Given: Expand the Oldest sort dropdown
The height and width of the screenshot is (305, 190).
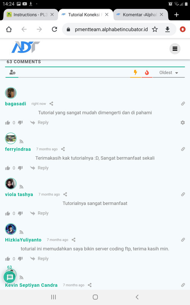Looking at the screenshot, I should (169, 72).
